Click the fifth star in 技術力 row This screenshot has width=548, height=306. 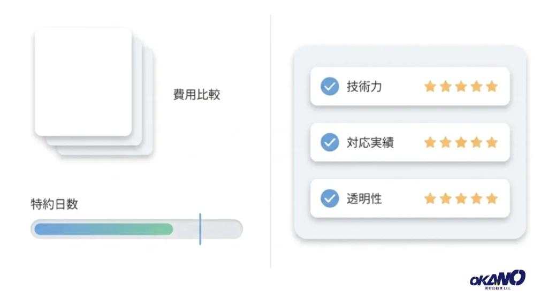(492, 86)
